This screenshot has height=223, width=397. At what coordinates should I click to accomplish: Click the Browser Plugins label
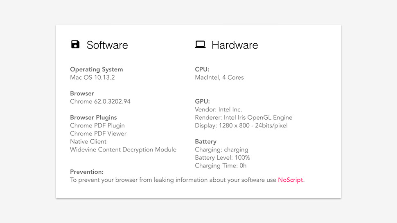point(93,118)
